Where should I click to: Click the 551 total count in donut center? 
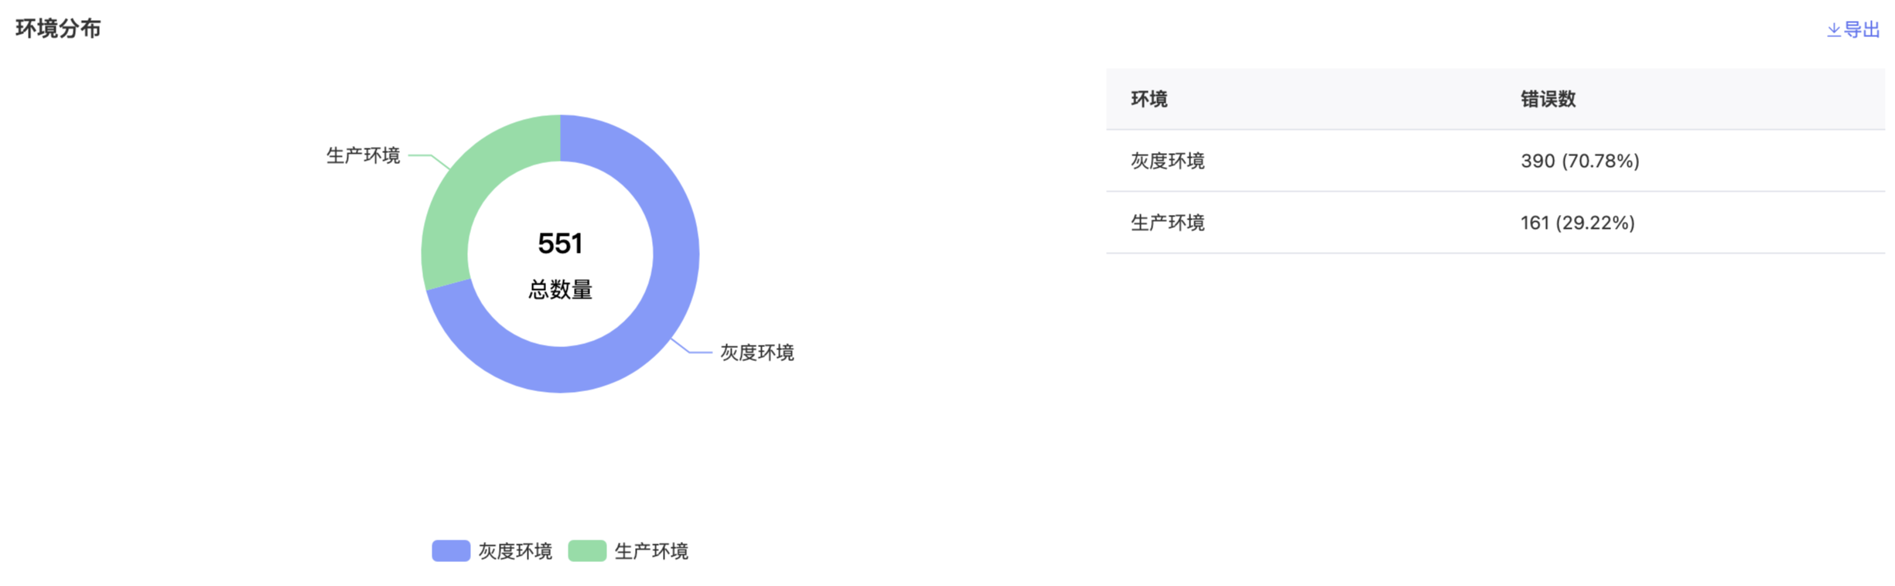560,244
